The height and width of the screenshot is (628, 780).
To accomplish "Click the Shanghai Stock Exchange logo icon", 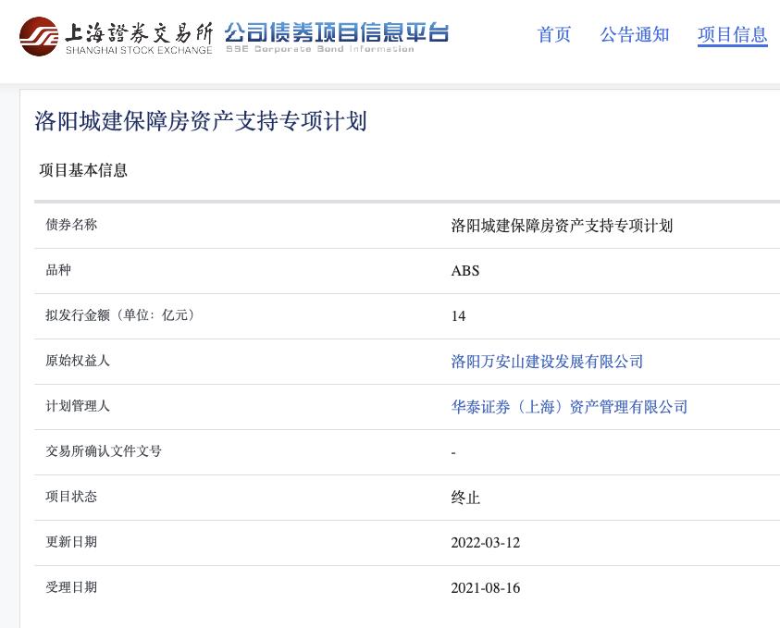I will (x=39, y=35).
